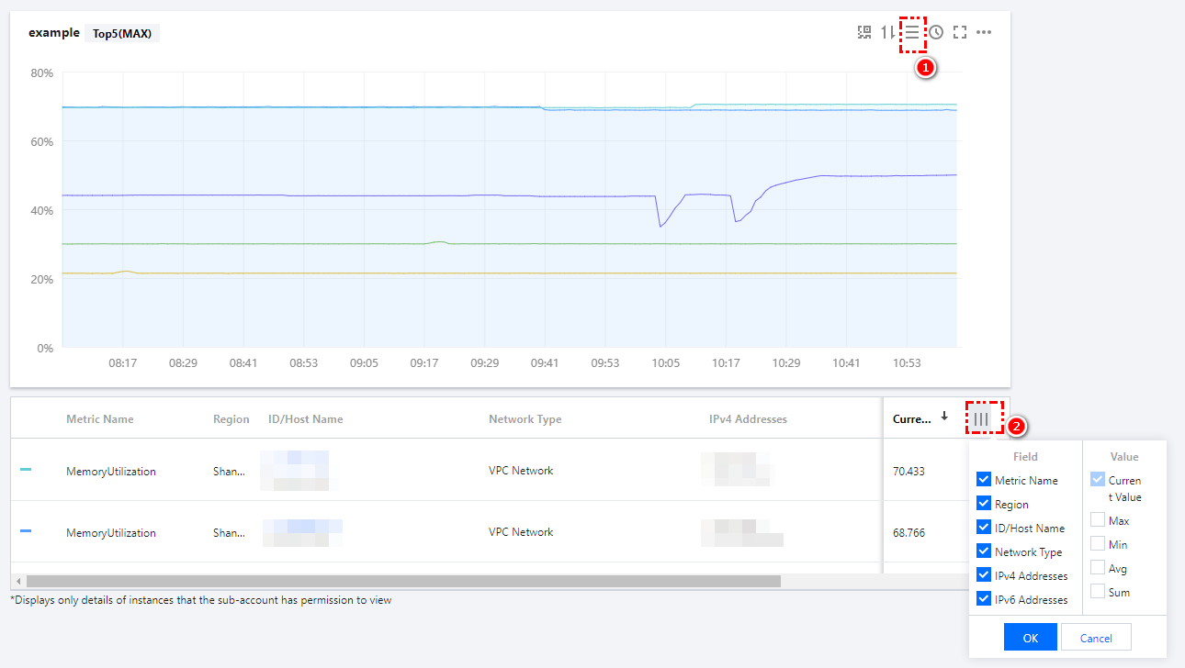Click the left scroll arrow of table scrollbar

click(17, 581)
